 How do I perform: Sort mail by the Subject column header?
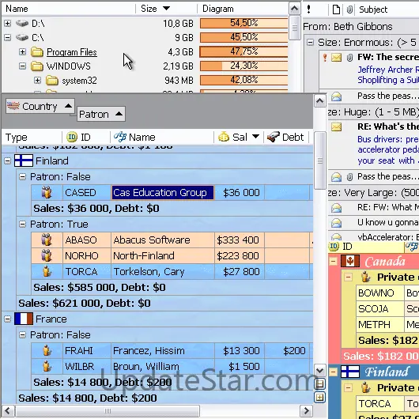[387, 9]
